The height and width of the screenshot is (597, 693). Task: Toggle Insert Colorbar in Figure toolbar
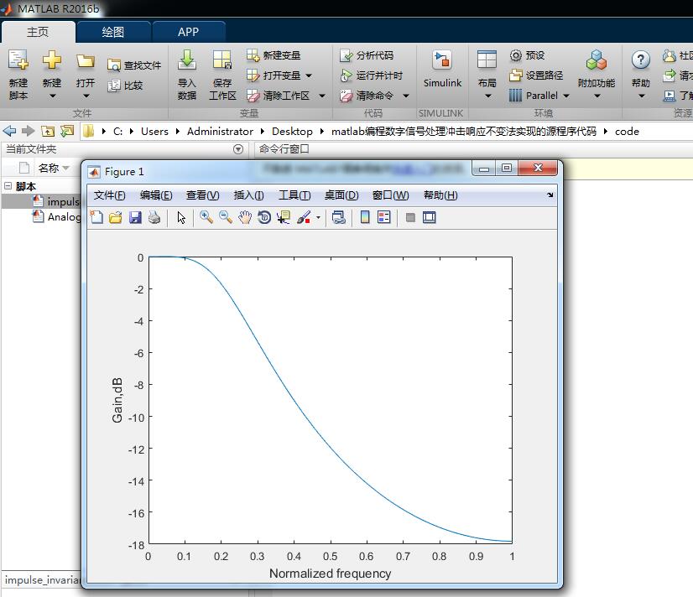click(365, 217)
